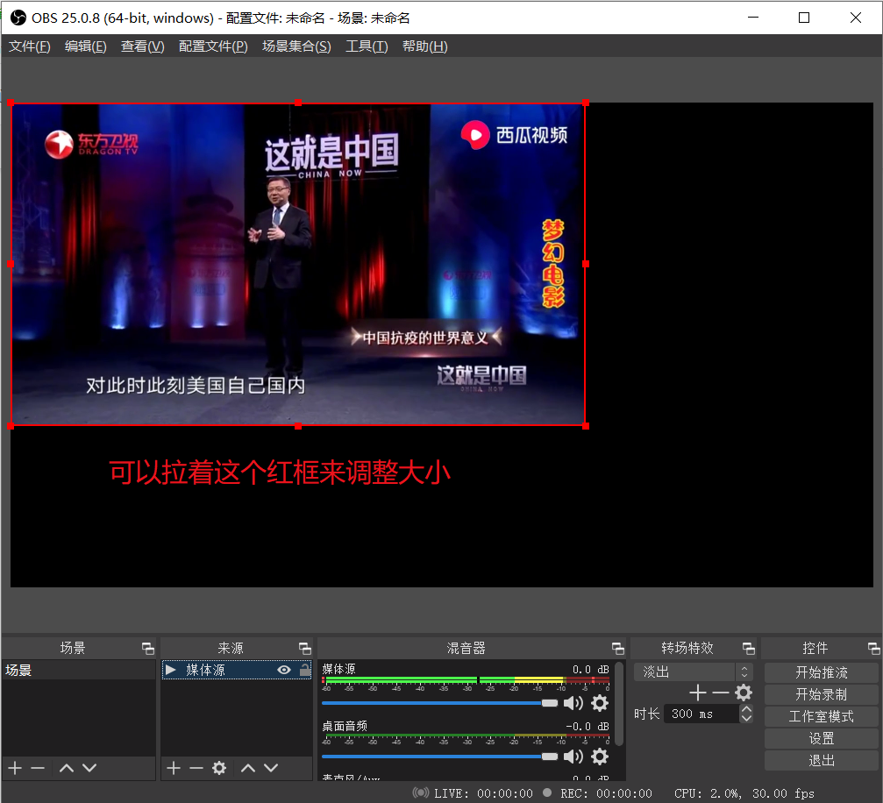Undock the 场景 panel
The image size is (883, 803).
pyautogui.click(x=148, y=649)
